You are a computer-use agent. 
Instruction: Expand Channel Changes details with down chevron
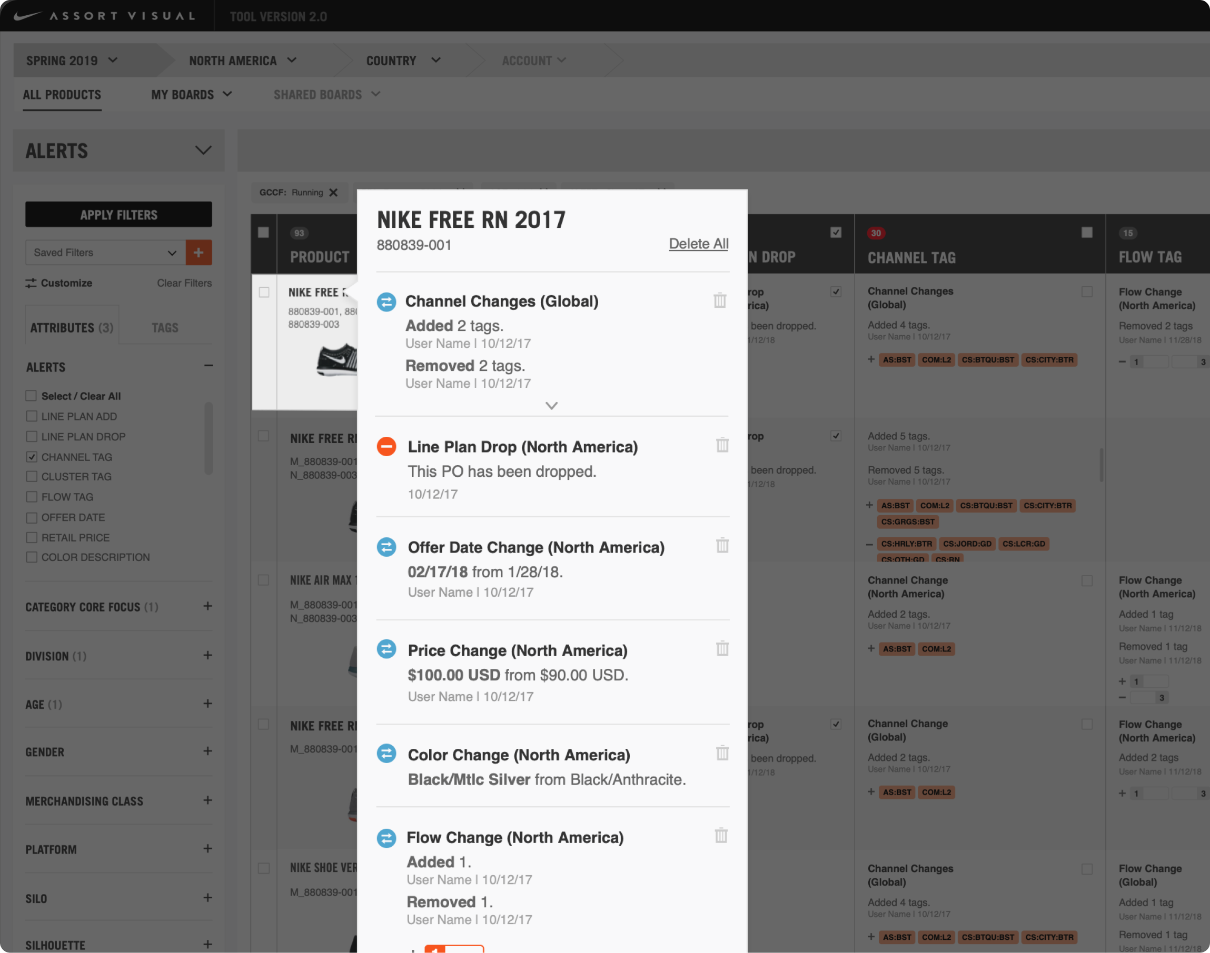[551, 406]
